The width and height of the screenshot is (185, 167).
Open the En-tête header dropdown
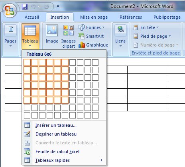[x=146, y=27]
